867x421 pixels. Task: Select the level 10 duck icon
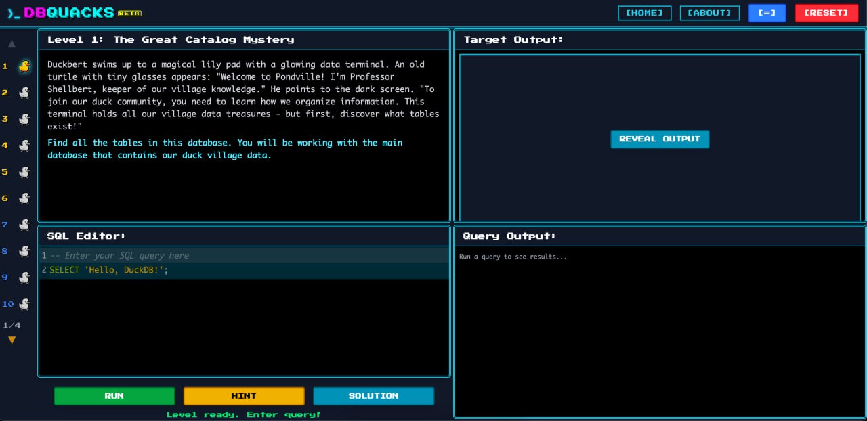24,304
